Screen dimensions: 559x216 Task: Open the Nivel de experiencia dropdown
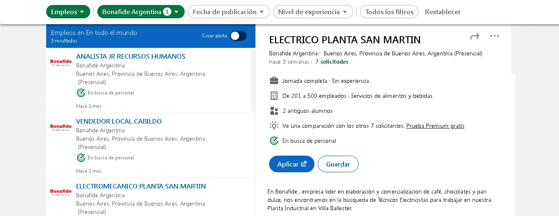click(313, 12)
